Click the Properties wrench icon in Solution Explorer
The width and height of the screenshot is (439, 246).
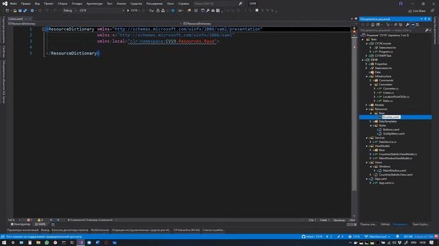tap(407, 25)
